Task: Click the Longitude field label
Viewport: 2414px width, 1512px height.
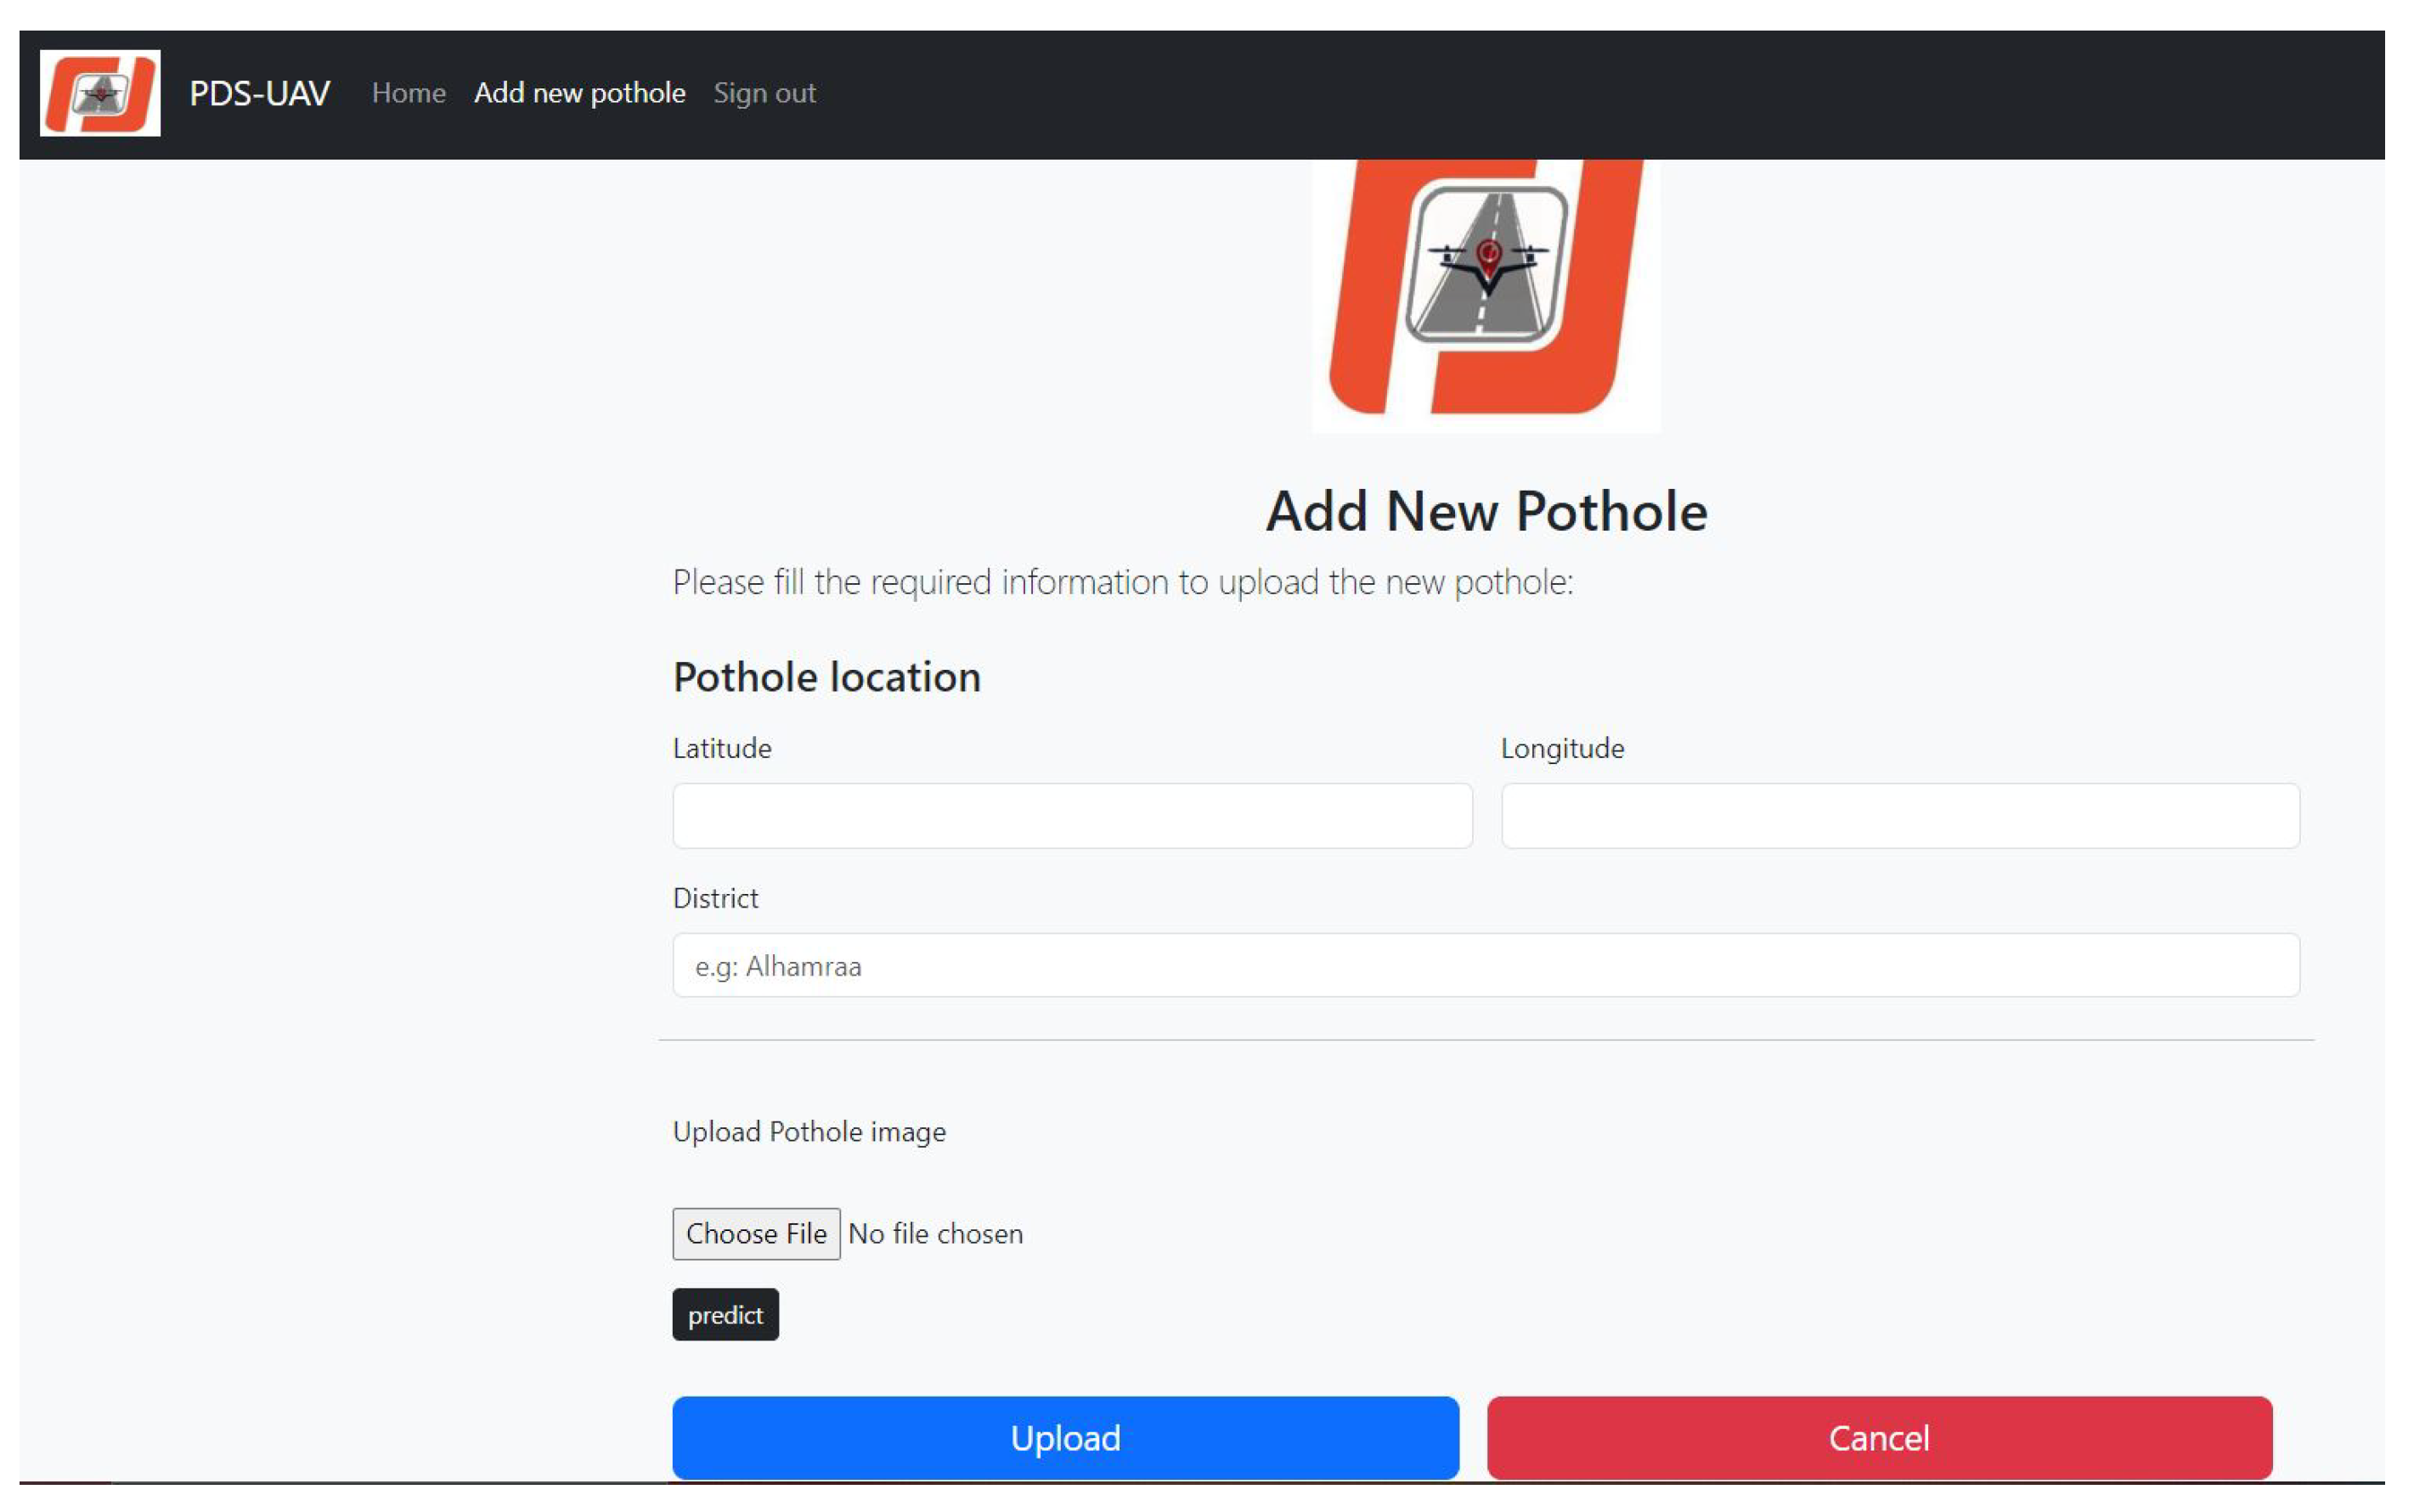Action: pyautogui.click(x=1562, y=748)
